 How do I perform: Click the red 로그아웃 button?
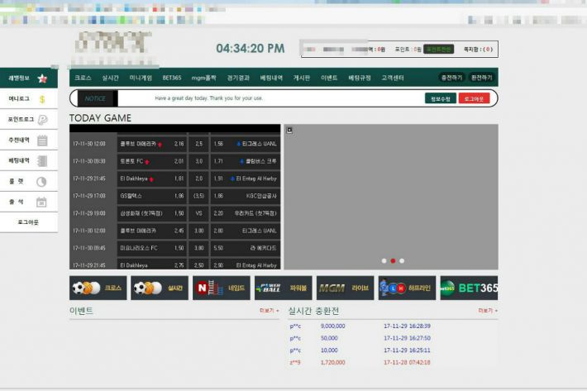pyautogui.click(x=474, y=98)
